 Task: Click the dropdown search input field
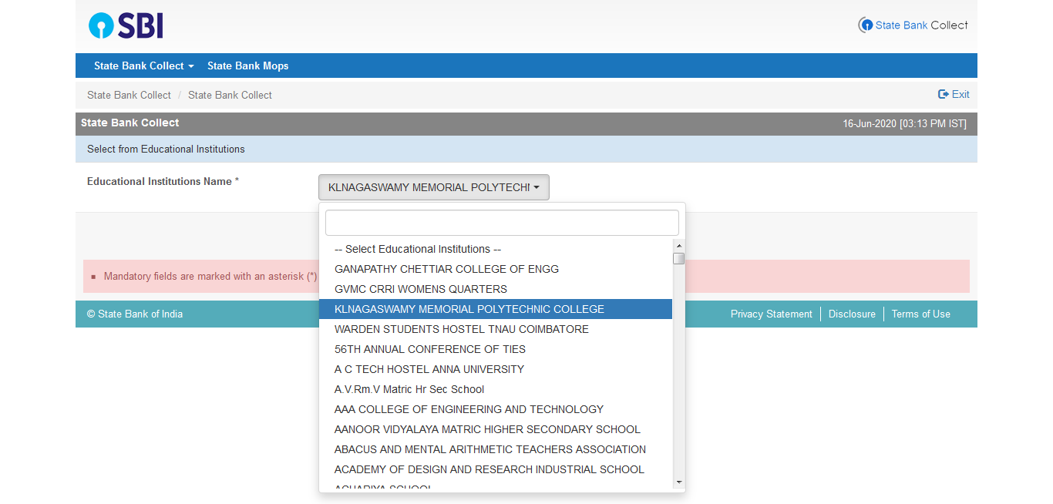[x=502, y=223]
